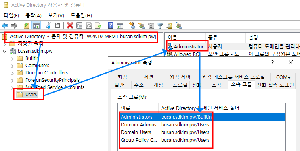Switch to the 원격 제어 tab

coord(180,77)
